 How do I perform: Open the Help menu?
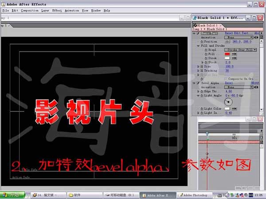coord(107,11)
